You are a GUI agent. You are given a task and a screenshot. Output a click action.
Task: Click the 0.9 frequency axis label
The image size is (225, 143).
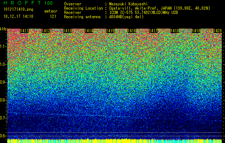pos(3,82)
